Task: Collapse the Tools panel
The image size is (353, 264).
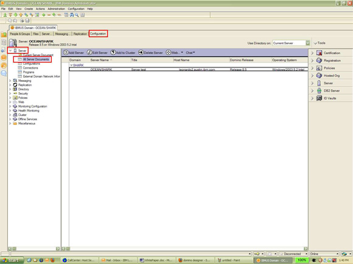Action: [315, 43]
